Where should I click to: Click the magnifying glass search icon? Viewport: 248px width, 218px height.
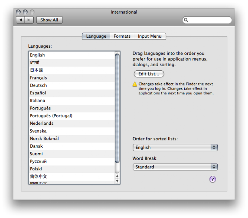(186, 20)
